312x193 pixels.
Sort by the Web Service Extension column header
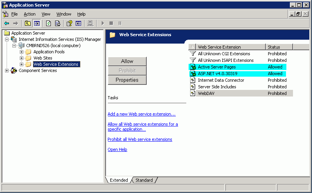pyautogui.click(x=231, y=47)
